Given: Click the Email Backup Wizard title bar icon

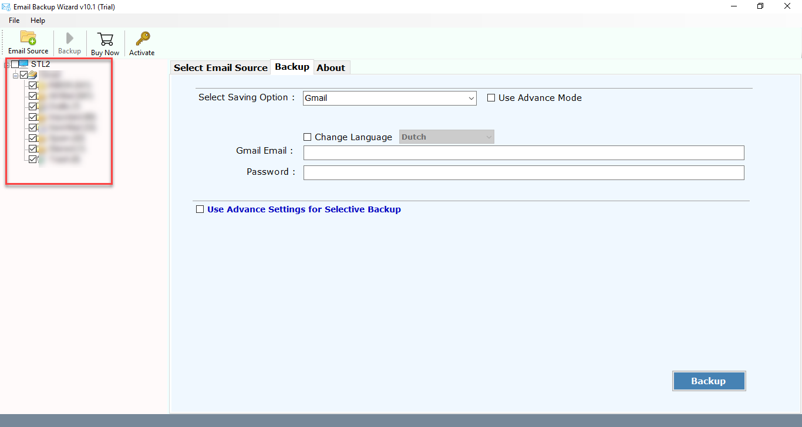Looking at the screenshot, I should pos(6,6).
